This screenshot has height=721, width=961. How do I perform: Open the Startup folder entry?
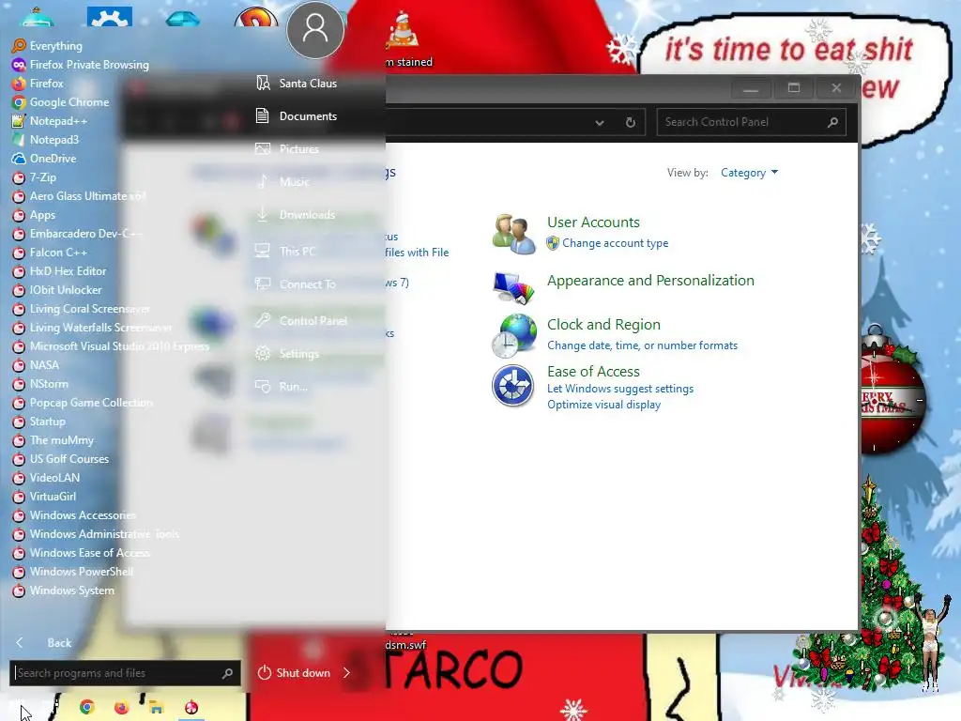tap(38, 422)
